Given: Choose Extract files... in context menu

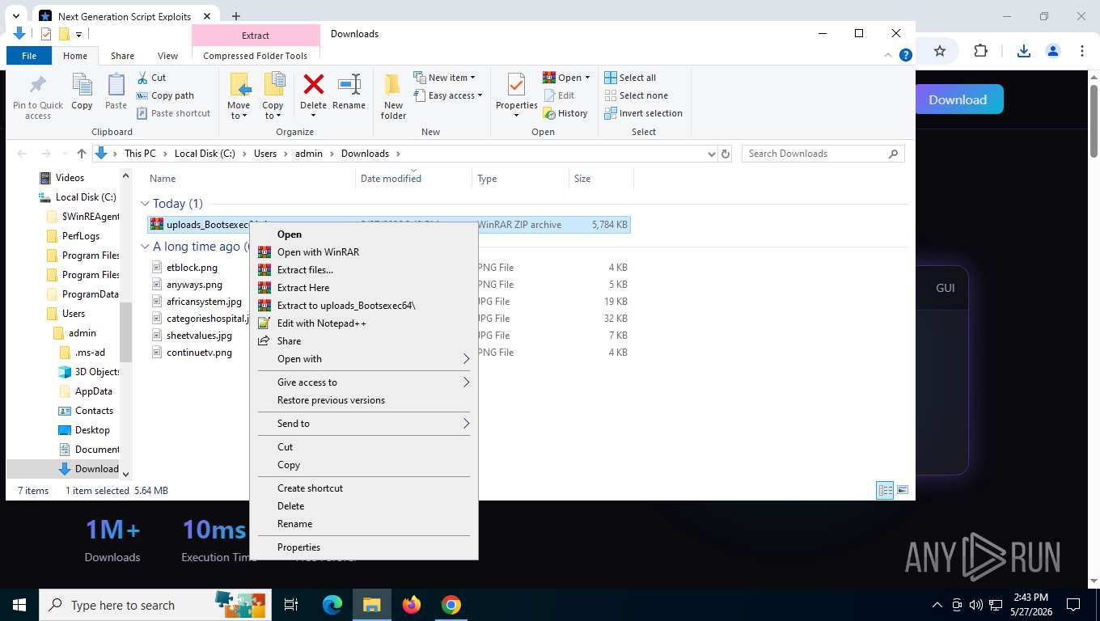Looking at the screenshot, I should [x=363, y=270].
